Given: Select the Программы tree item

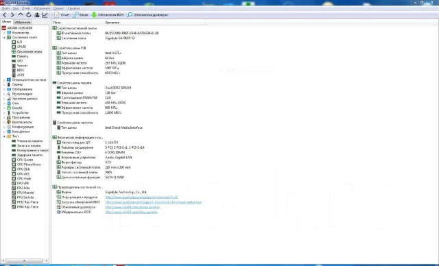Looking at the screenshot, I should tap(19, 117).
